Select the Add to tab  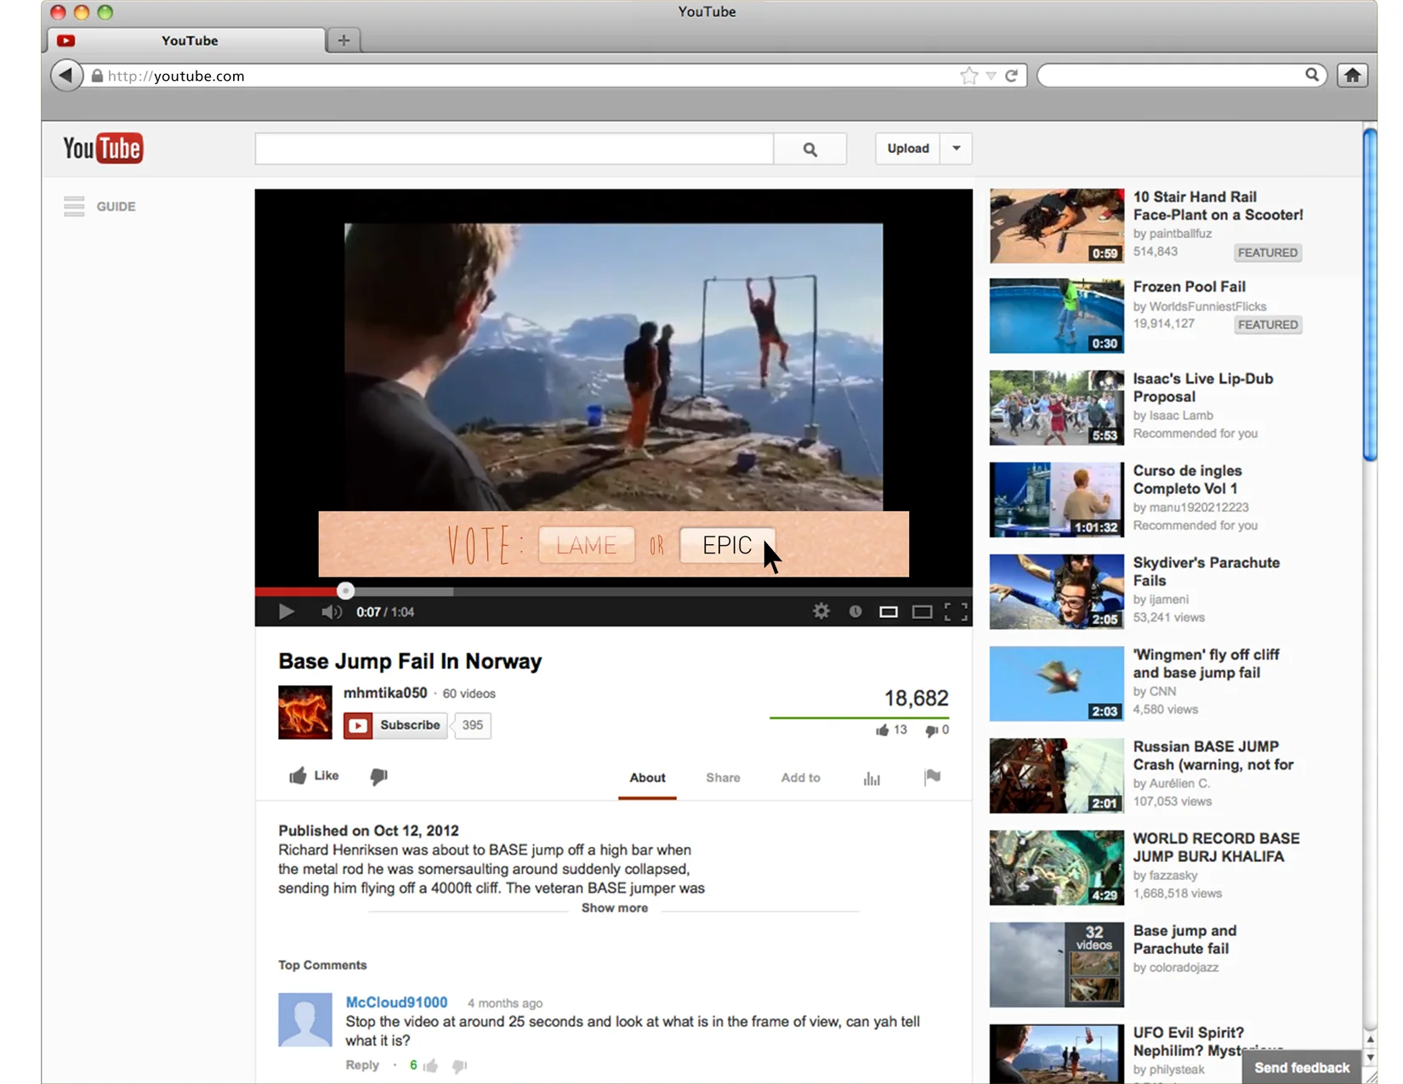(x=800, y=777)
